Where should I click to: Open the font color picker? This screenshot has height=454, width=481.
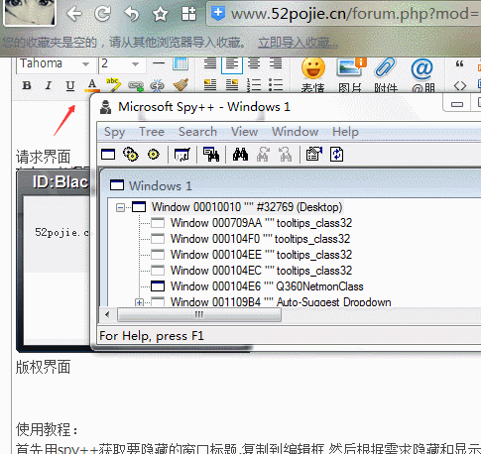(92, 85)
